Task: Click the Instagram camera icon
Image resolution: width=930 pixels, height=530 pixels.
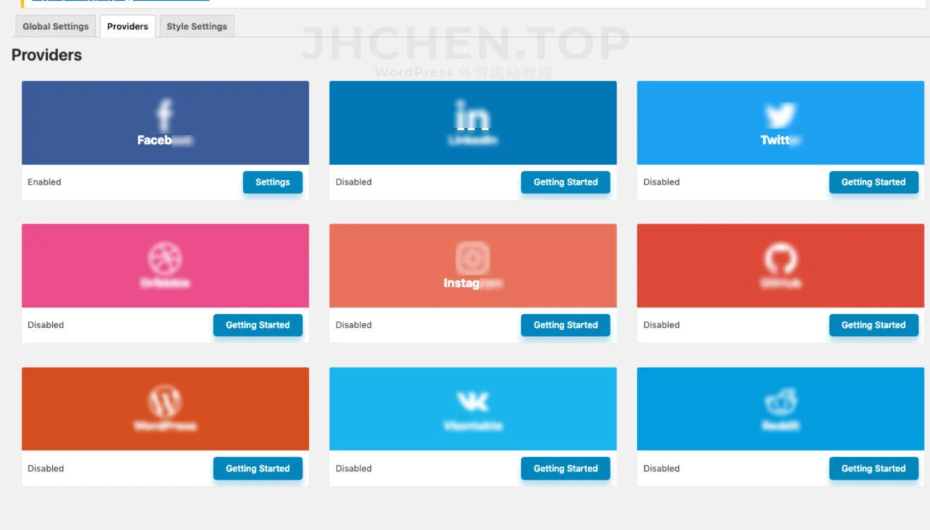Action: (472, 258)
